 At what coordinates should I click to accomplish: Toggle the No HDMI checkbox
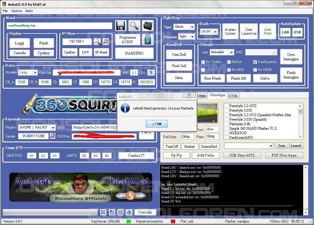tap(255, 70)
